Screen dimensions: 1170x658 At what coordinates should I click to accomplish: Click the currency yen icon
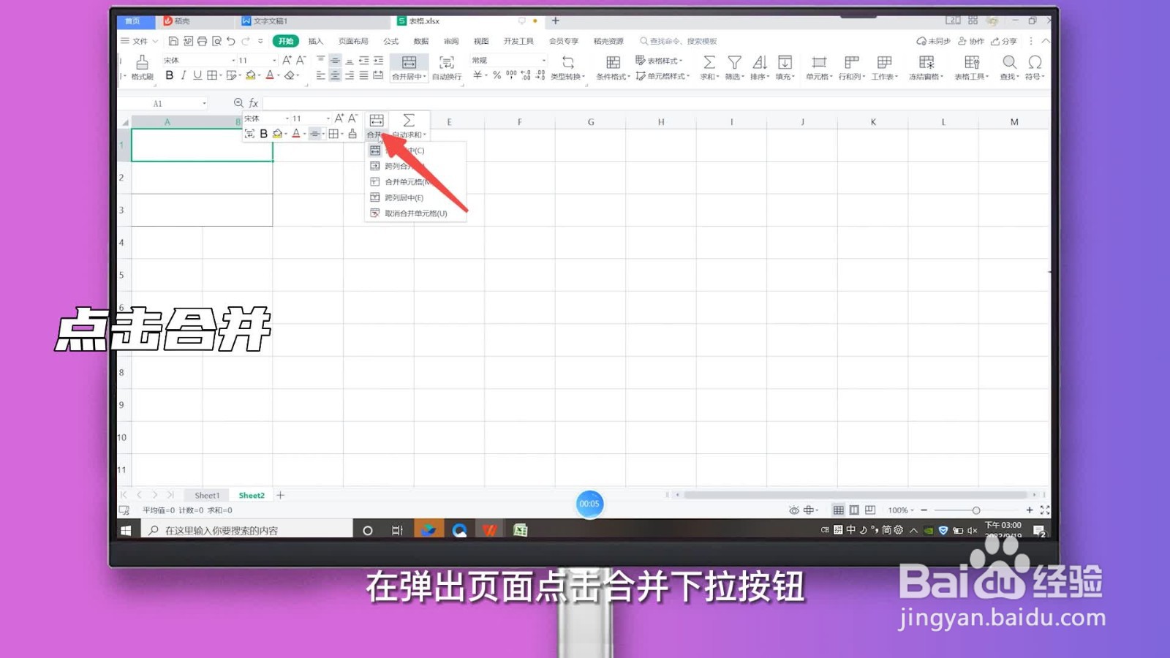[x=478, y=75]
